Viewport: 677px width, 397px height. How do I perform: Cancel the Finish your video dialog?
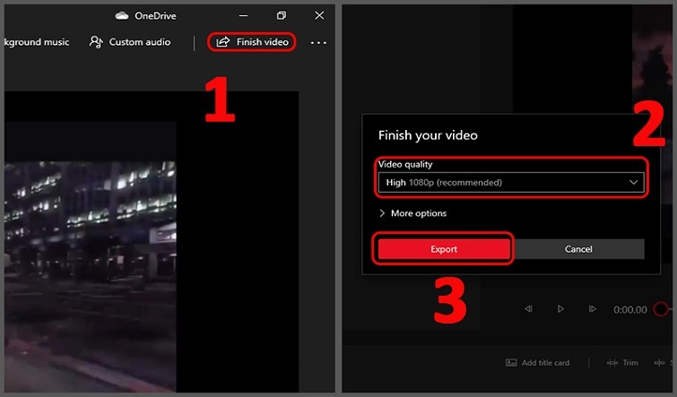pyautogui.click(x=578, y=249)
